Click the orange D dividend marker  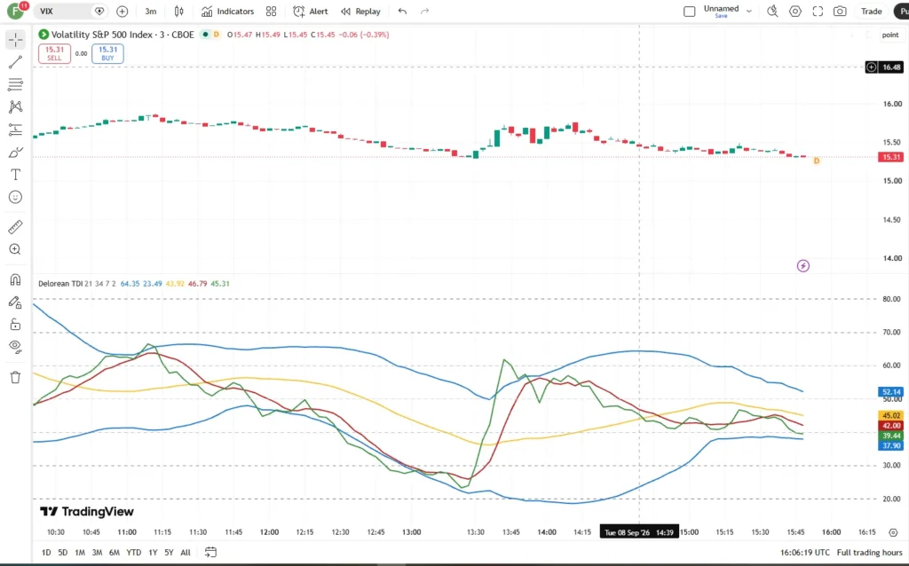(x=817, y=161)
